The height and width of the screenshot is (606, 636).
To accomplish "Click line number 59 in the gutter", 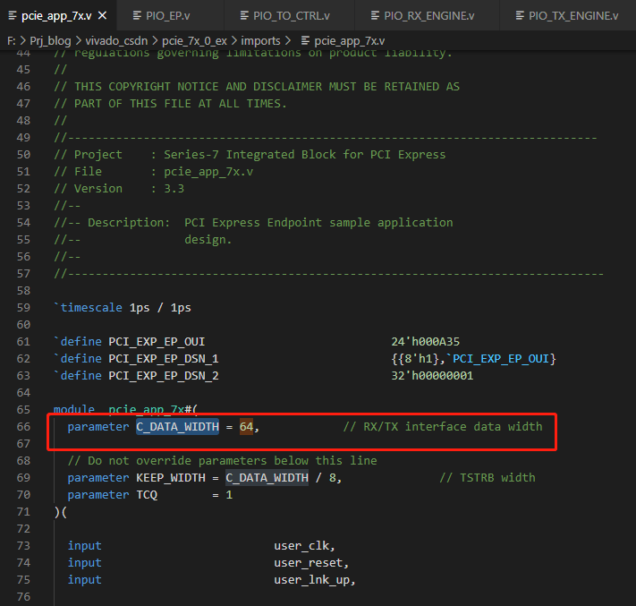I will coord(23,308).
